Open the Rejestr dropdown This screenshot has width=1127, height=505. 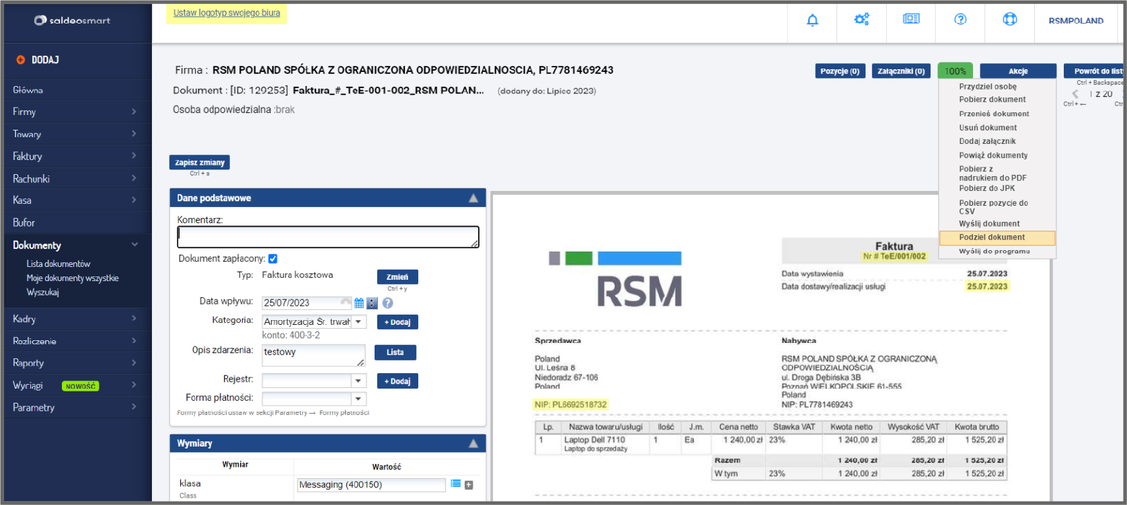pyautogui.click(x=359, y=381)
